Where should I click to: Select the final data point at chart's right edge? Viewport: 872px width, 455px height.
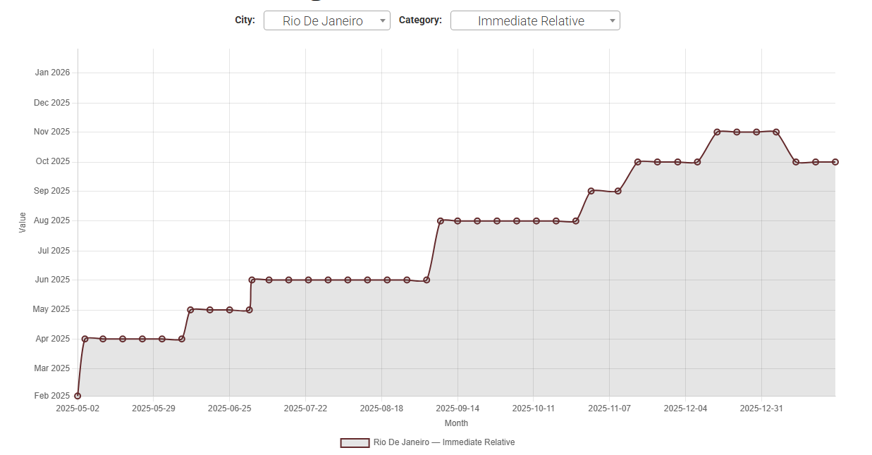(835, 162)
